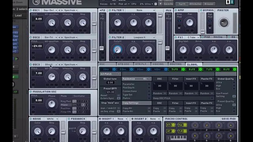The width and height of the screenshot is (253, 142).
Task: Open OSC1 Spectrum mode dropdown
Action: click(71, 10)
